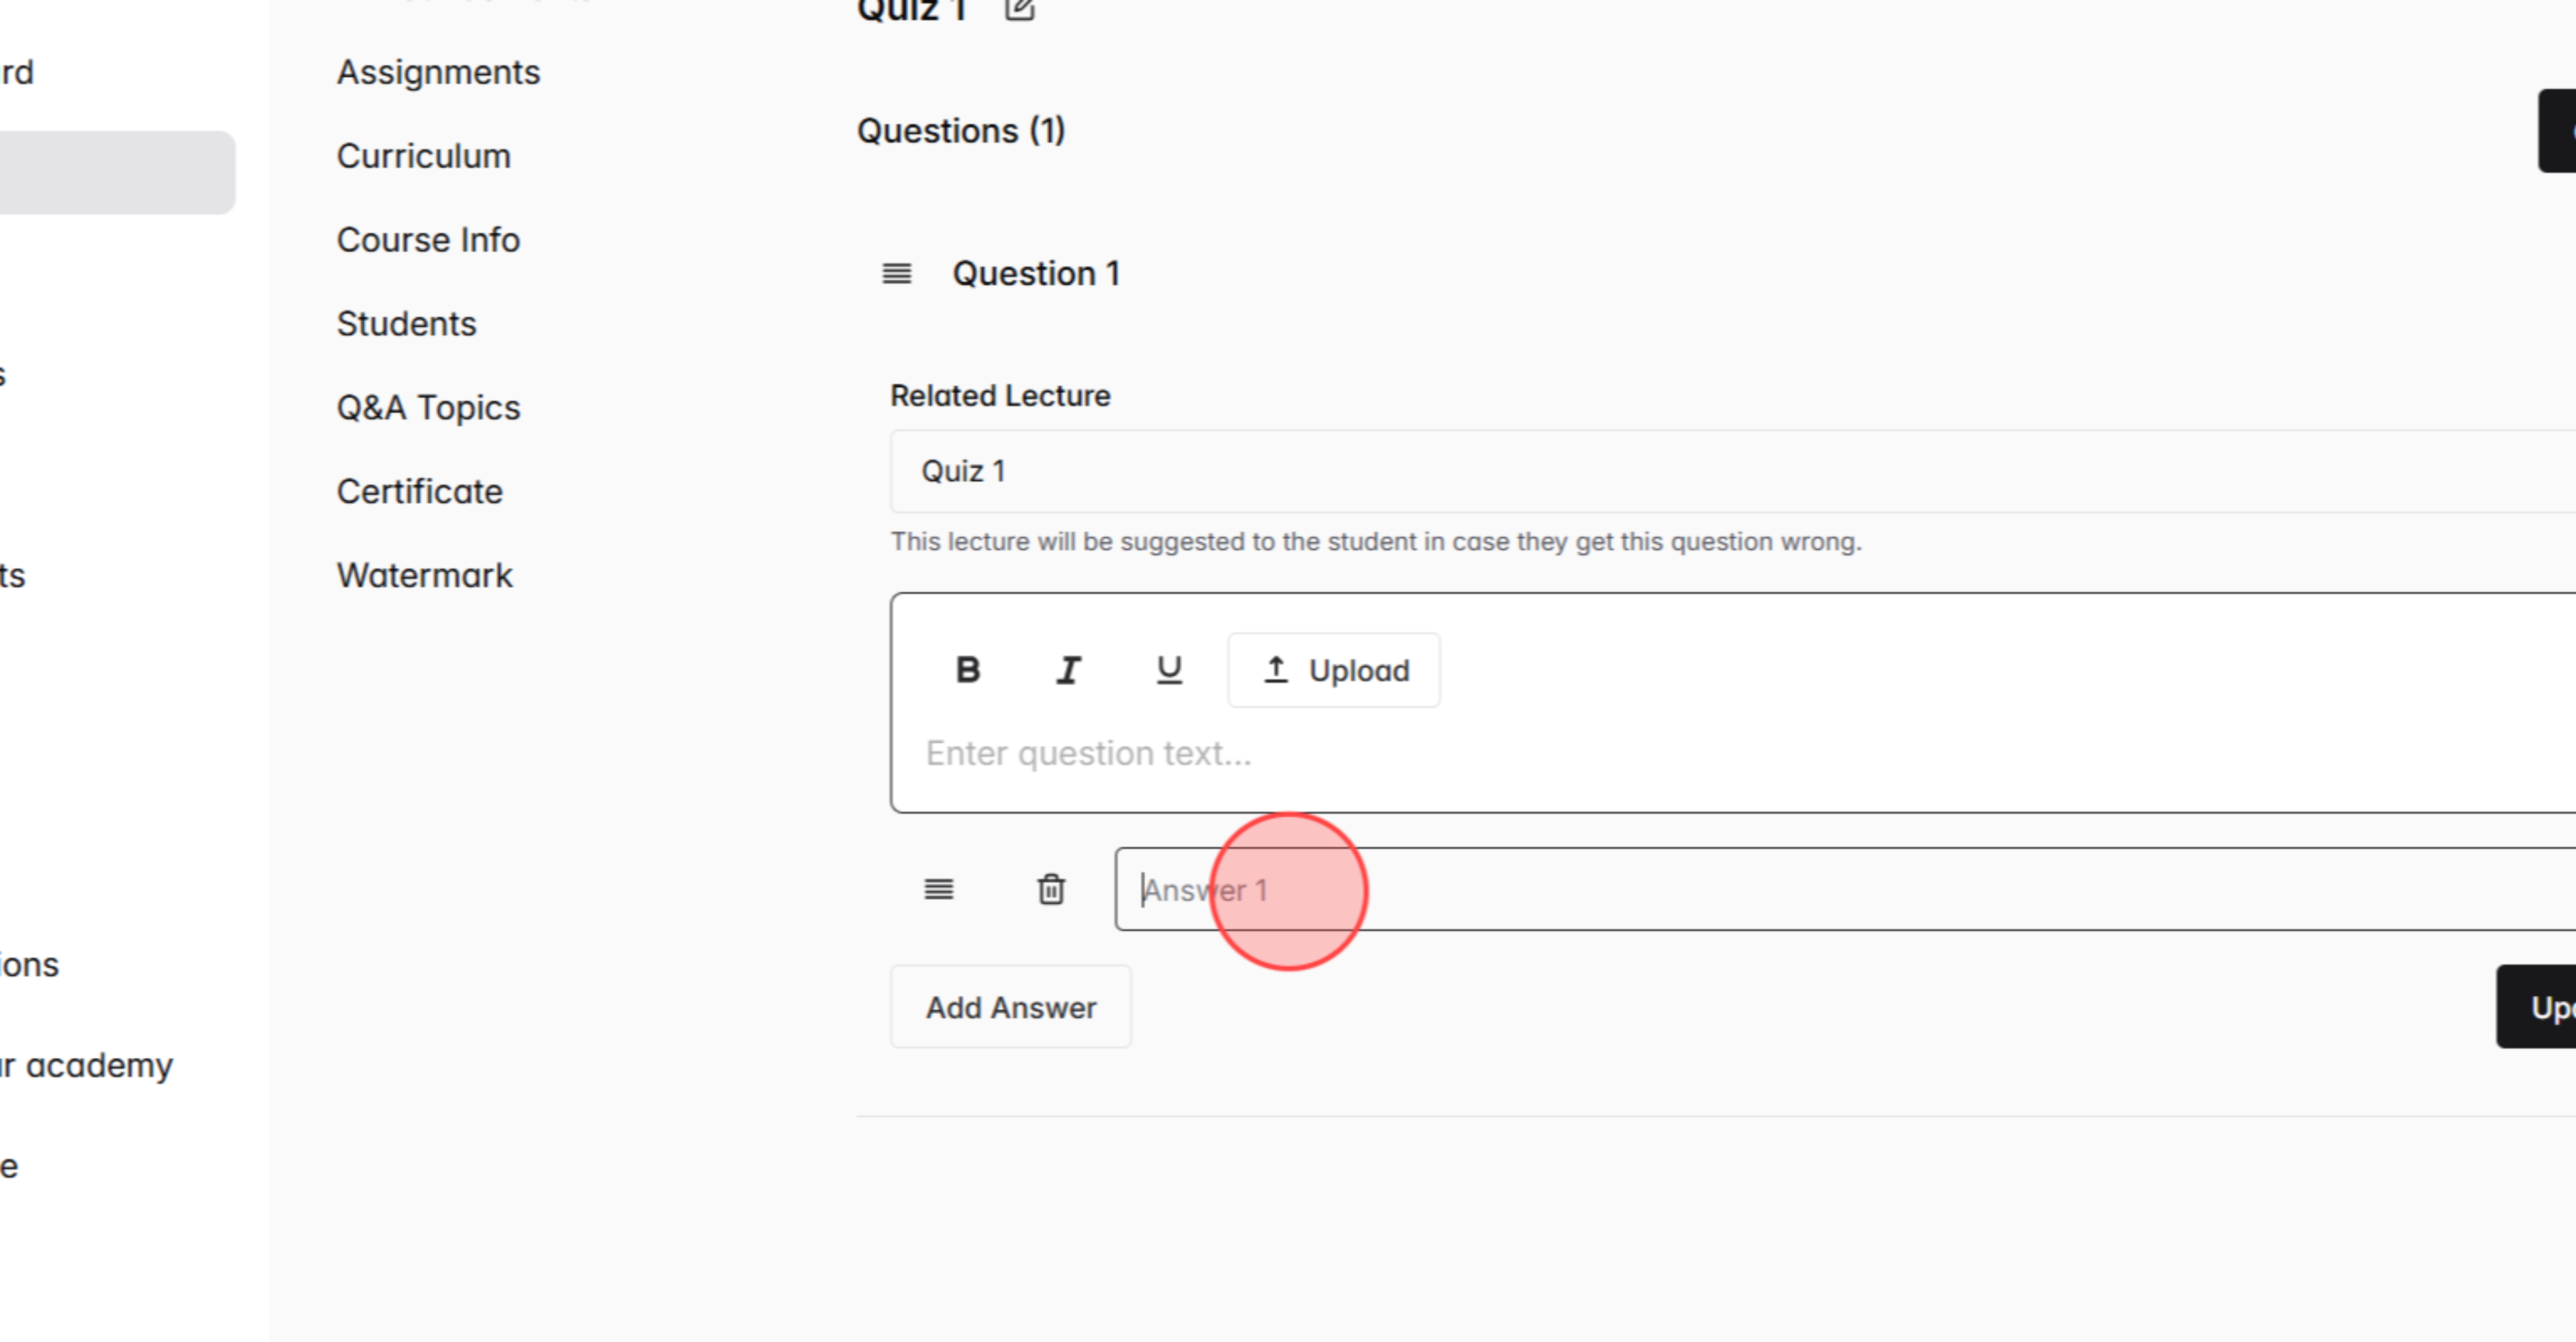
Task: Open the Watermark settings
Action: point(424,574)
